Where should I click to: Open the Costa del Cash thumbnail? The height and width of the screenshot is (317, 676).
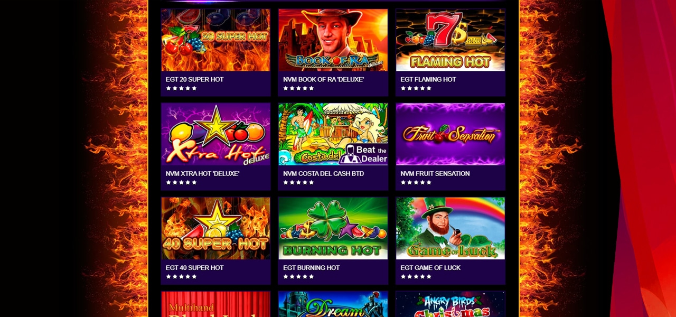point(333,134)
